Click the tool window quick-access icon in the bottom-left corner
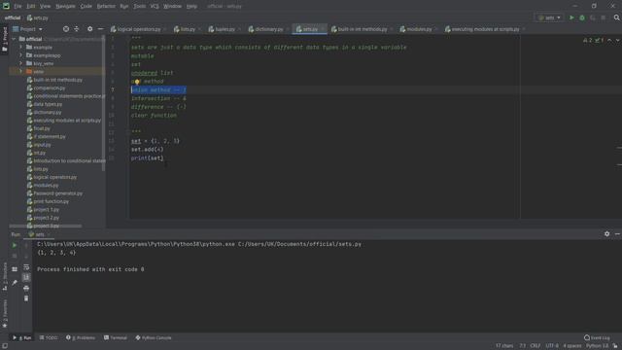The image size is (622, 350). (x=4, y=346)
